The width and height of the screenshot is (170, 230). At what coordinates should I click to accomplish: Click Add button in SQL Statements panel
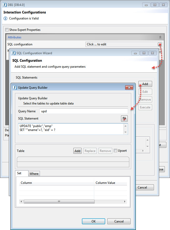[x=145, y=84]
